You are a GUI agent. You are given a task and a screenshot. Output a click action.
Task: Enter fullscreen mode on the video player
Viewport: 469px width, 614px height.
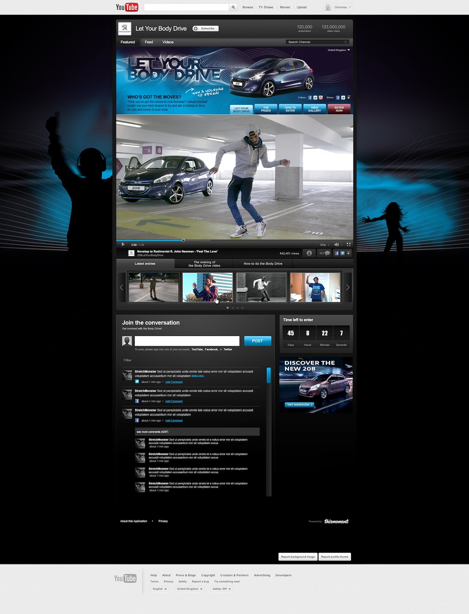pos(348,245)
